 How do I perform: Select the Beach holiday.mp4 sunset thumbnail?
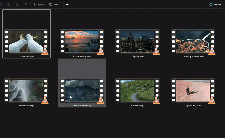[82, 42]
